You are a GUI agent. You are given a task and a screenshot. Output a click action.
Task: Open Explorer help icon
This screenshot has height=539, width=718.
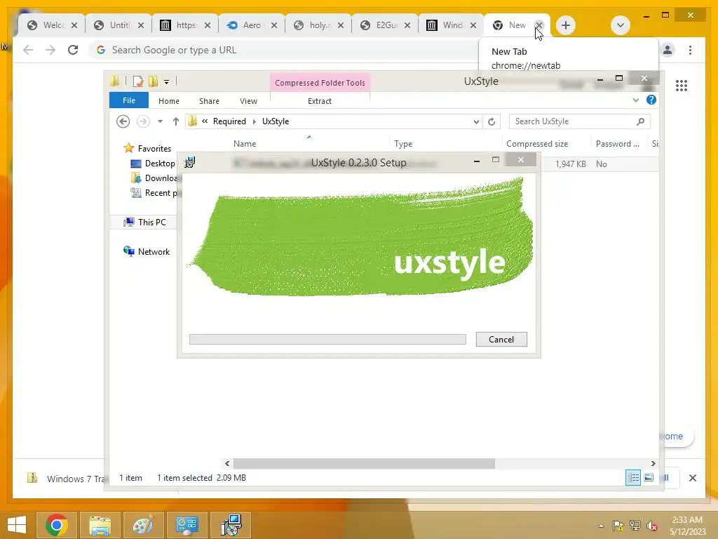pos(651,100)
